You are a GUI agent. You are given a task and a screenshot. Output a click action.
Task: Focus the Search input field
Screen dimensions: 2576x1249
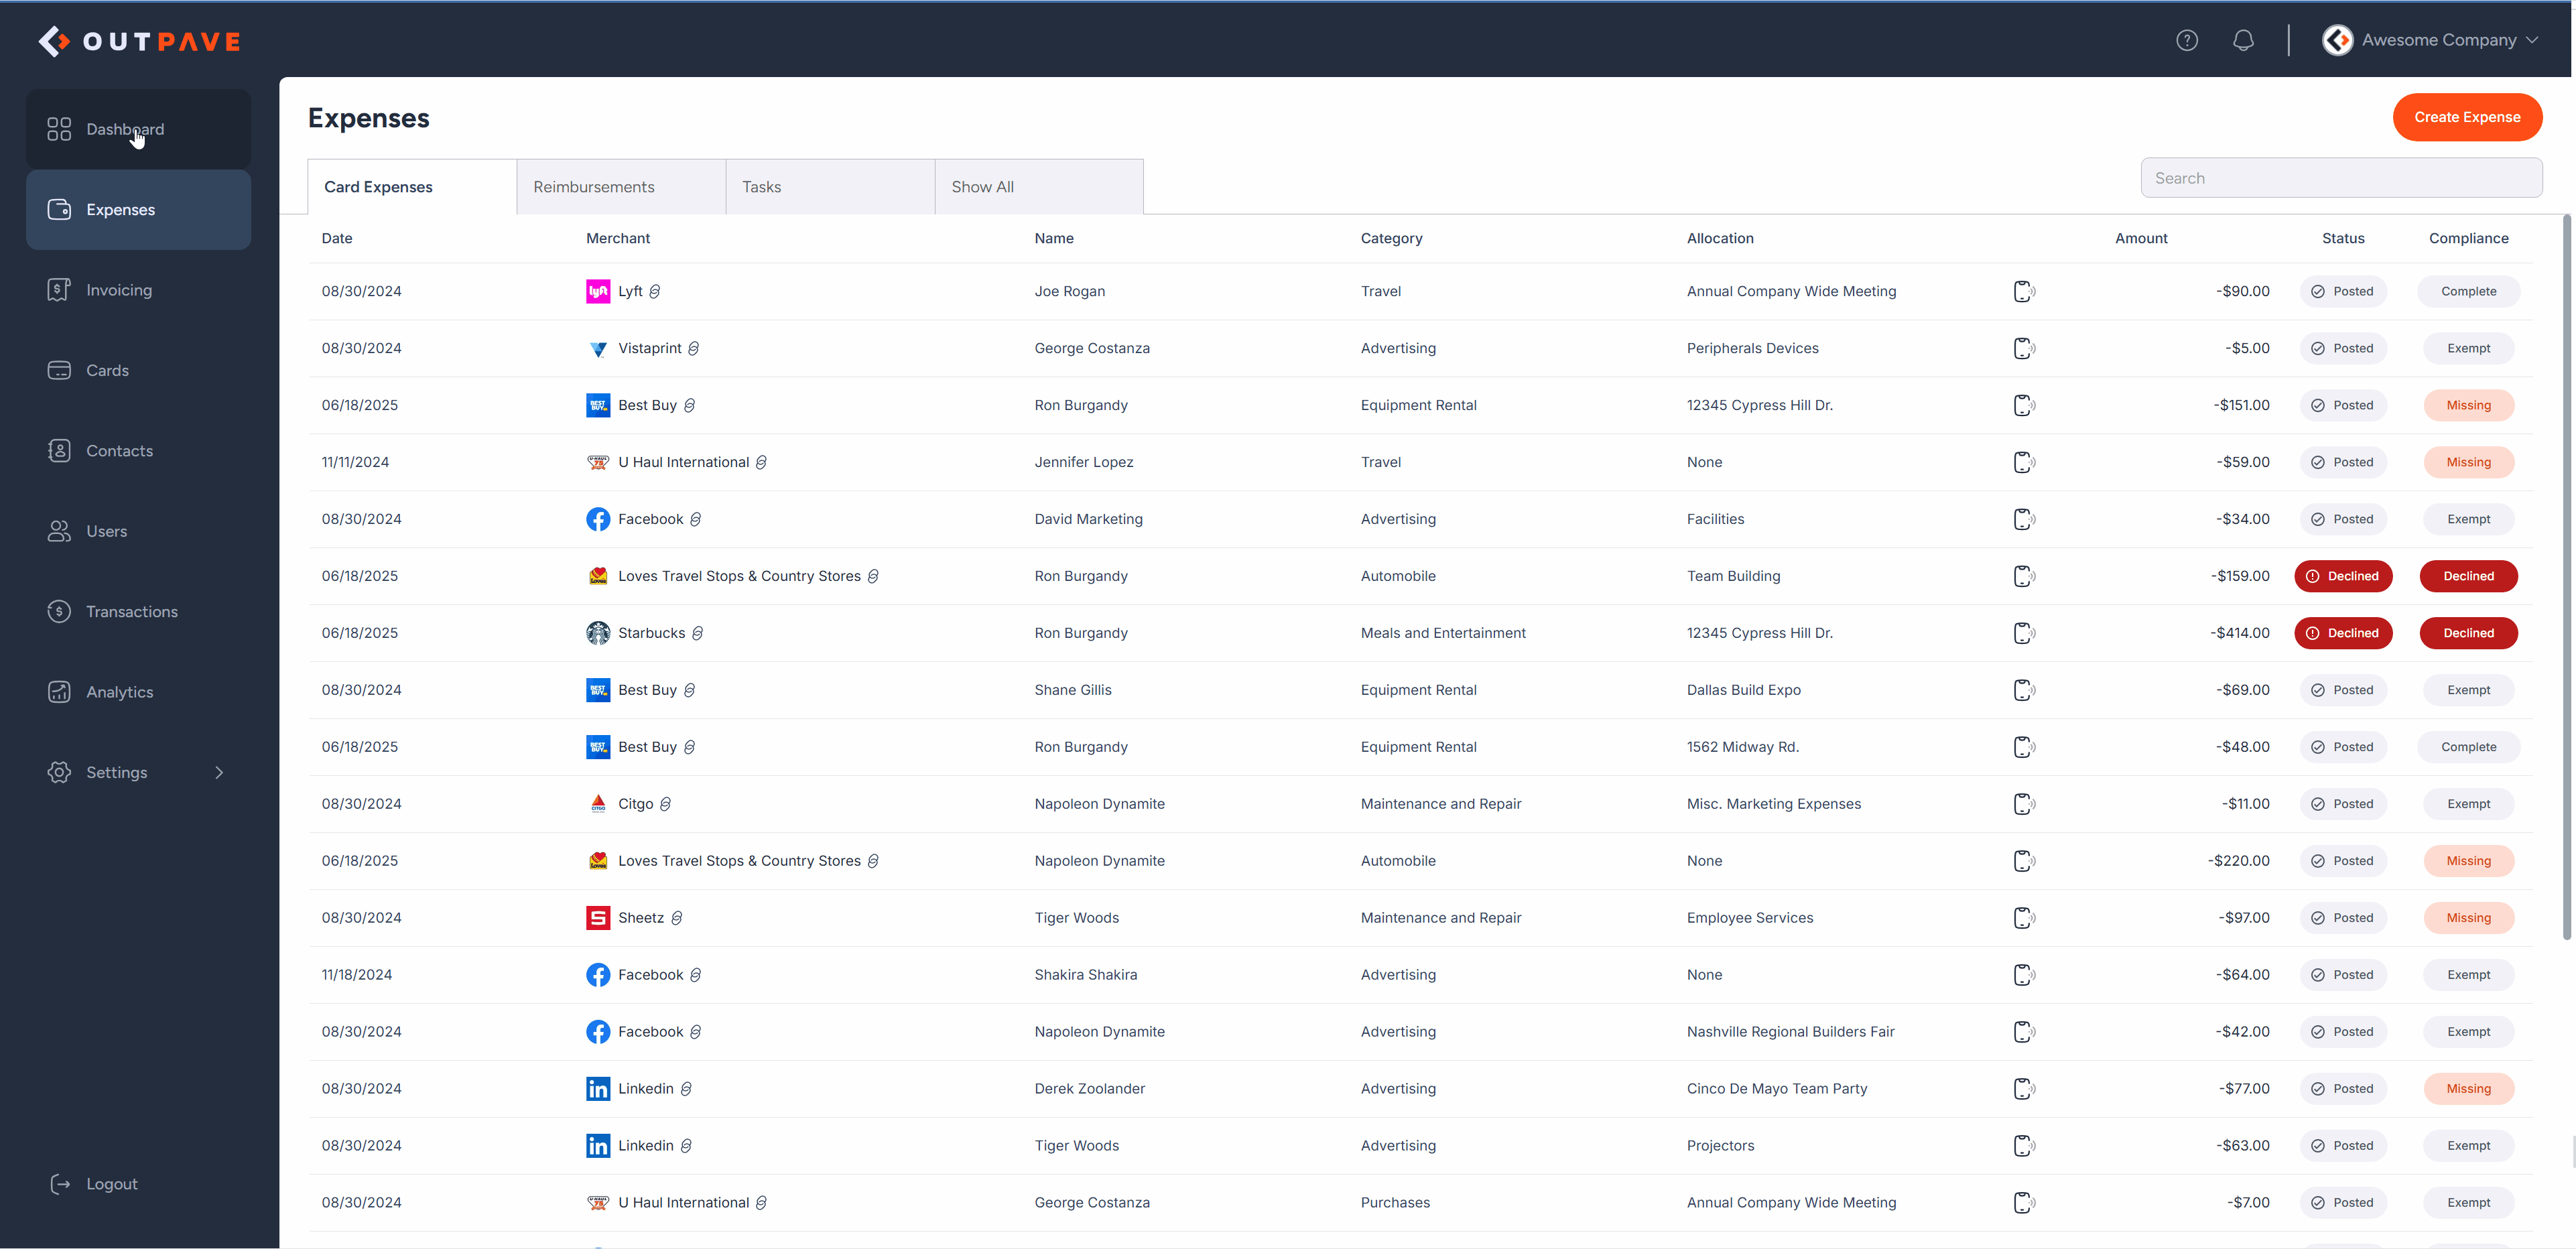click(2341, 178)
